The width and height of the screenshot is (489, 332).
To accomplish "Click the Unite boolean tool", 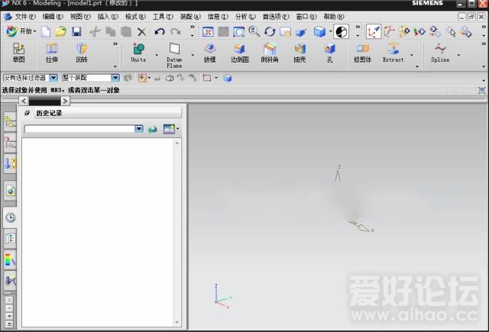I will pyautogui.click(x=138, y=52).
